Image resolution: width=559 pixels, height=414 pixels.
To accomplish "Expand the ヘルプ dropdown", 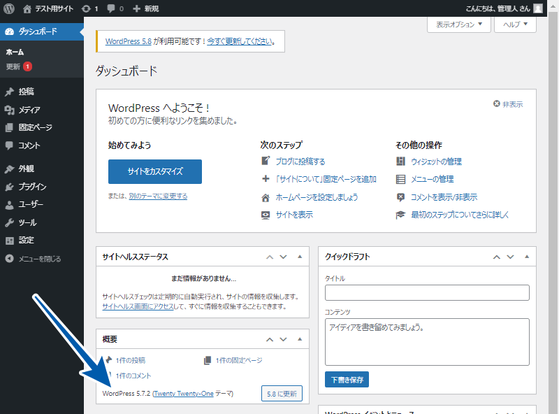I will pyautogui.click(x=515, y=24).
